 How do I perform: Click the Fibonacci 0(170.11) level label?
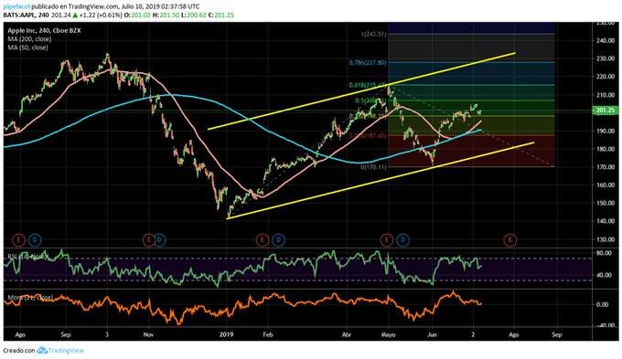[x=373, y=167]
